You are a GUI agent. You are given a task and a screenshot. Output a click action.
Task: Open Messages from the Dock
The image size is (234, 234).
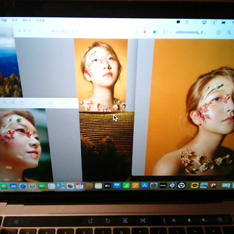[x=4, y=186]
